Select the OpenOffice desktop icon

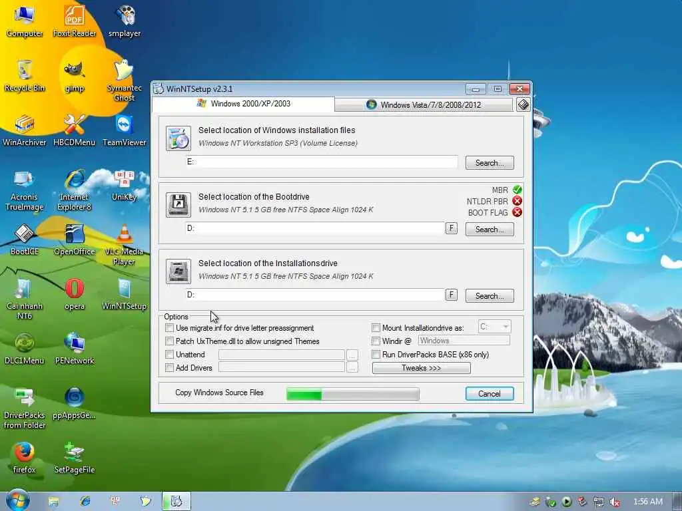tap(75, 240)
